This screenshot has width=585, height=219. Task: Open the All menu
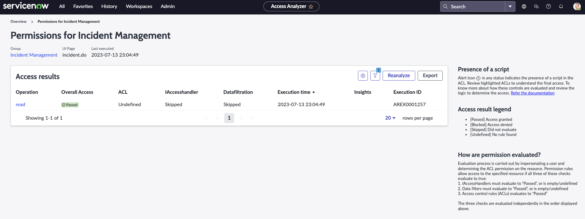[62, 6]
